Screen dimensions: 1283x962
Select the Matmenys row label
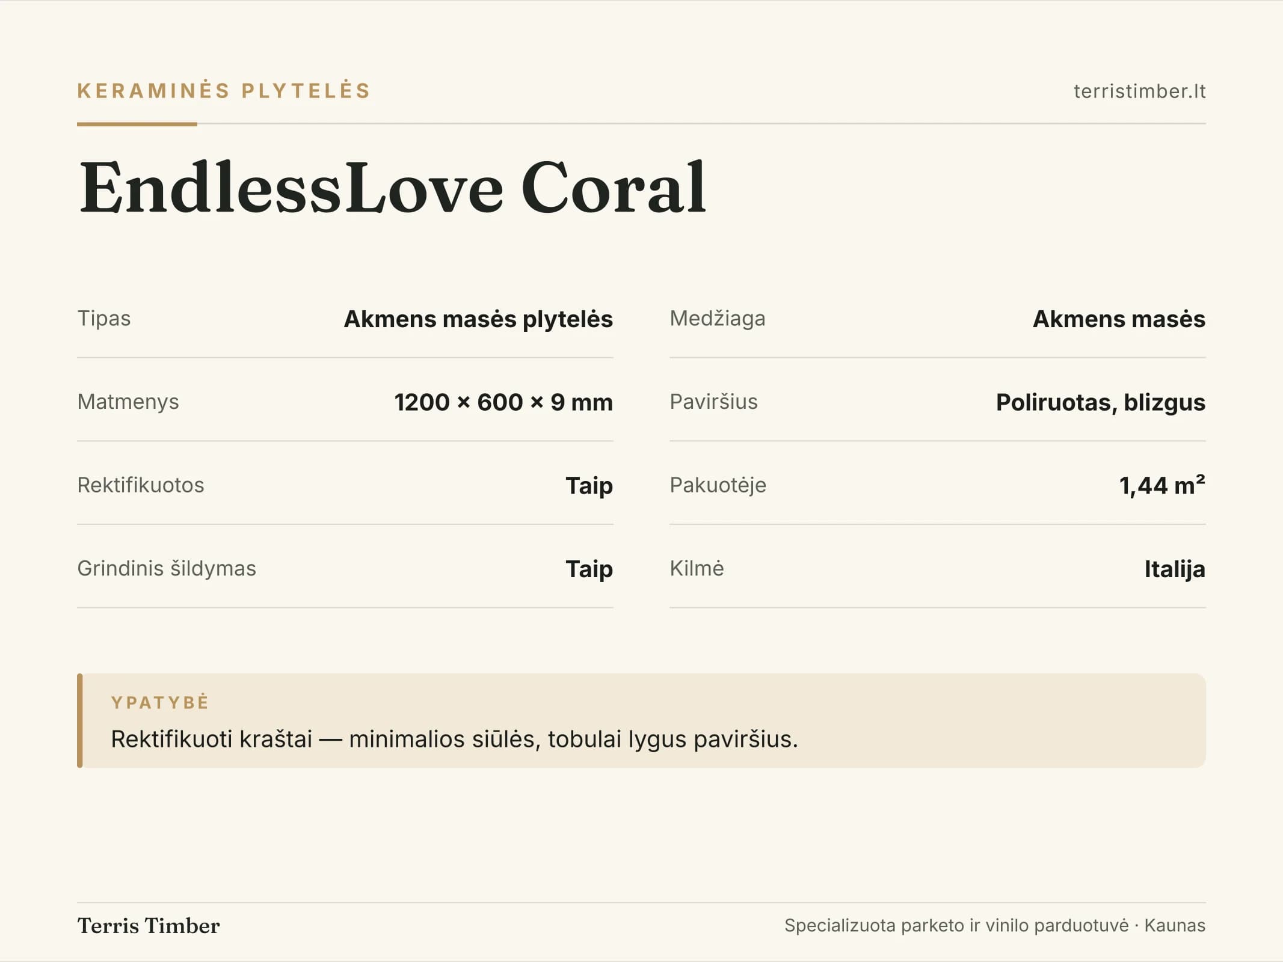coord(128,402)
